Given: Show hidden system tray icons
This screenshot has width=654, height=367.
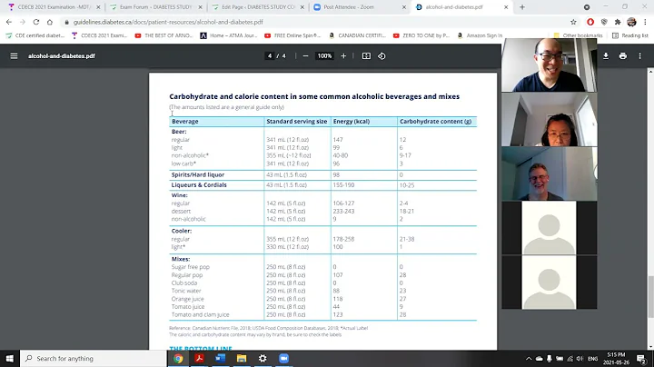Looking at the screenshot, I should coord(529,358).
